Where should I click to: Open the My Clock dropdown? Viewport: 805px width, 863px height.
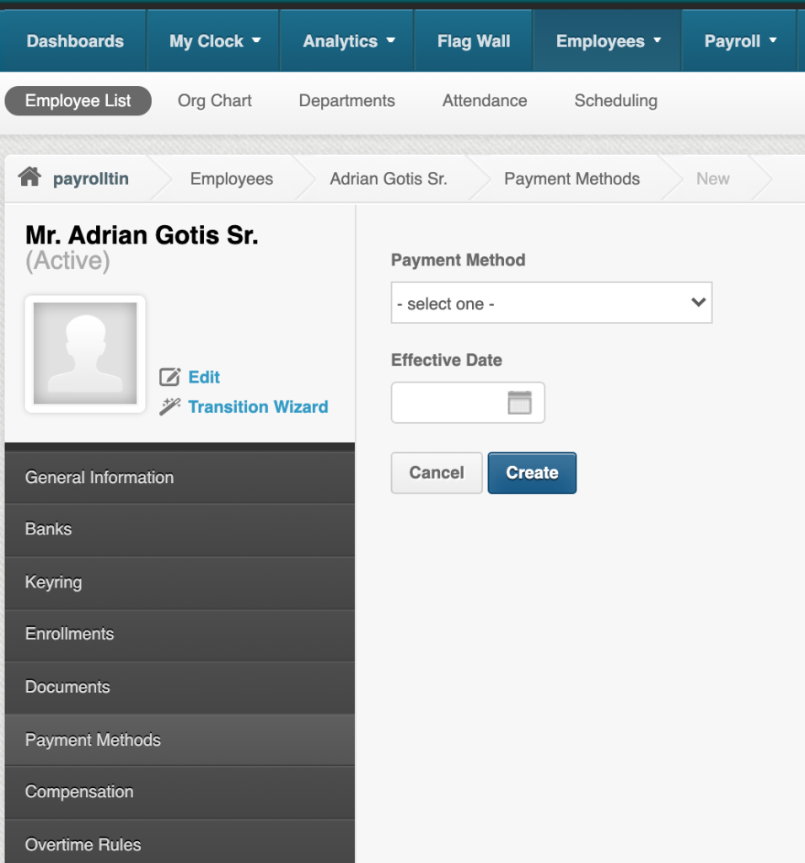(212, 40)
